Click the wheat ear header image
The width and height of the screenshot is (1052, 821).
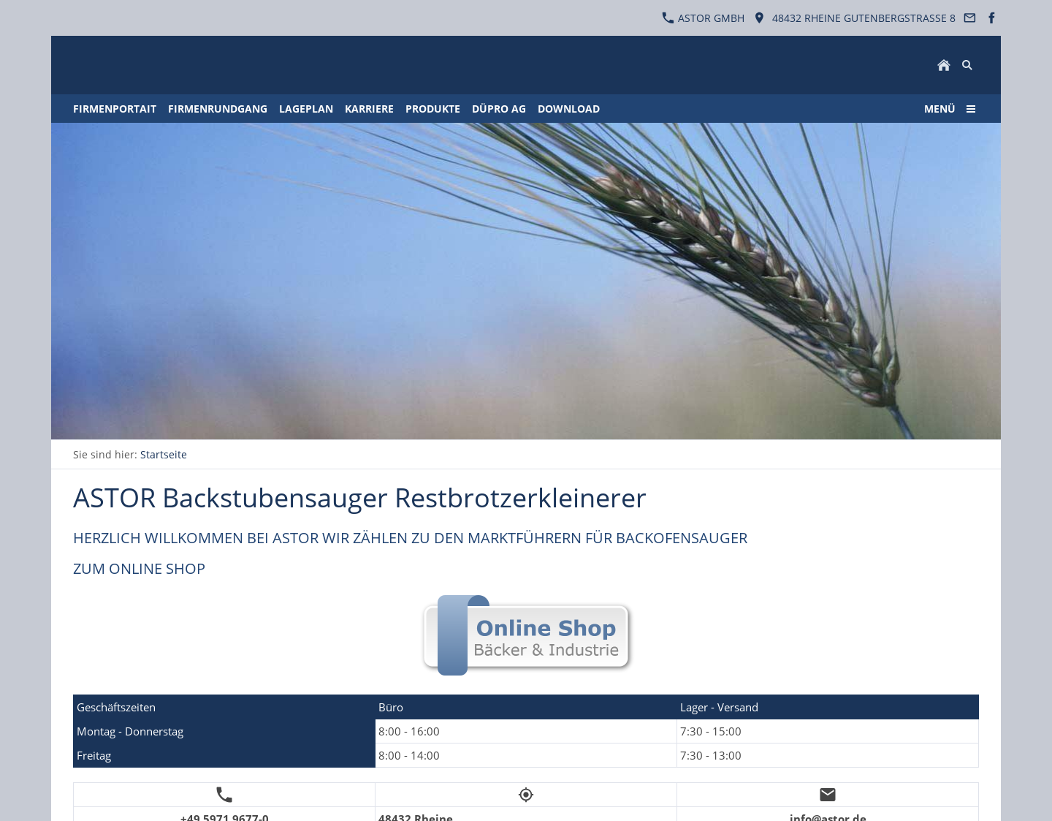point(526,281)
